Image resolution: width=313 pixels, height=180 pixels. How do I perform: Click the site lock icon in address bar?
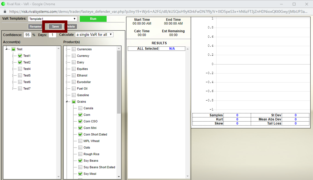[5, 12]
